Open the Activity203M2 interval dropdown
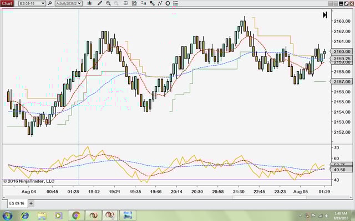355x221 pixels. click(79, 3)
